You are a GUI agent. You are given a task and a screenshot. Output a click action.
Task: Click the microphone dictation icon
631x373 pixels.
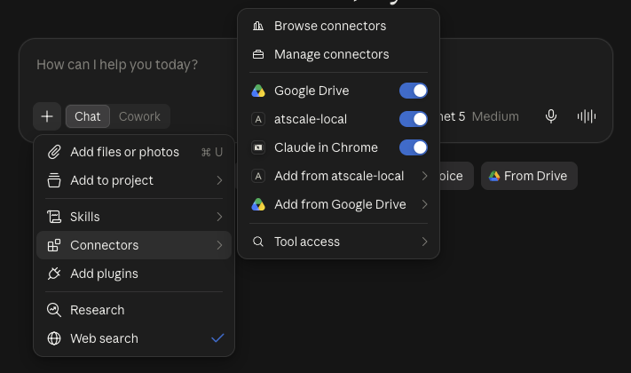(551, 116)
